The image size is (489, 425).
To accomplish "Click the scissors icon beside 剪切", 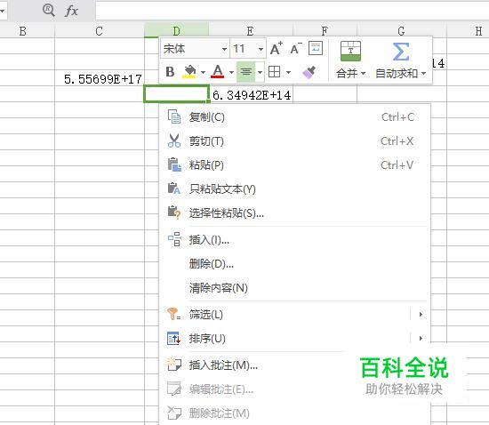I will 174,140.
